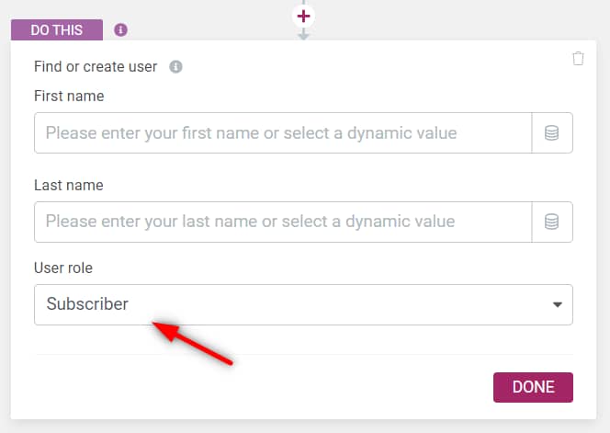Click info icon next to Find or create user

click(x=176, y=66)
